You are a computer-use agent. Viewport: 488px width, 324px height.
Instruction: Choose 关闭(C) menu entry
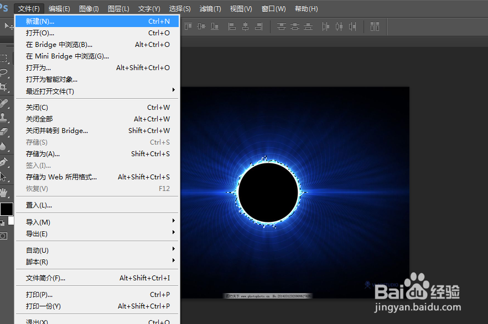click(97, 108)
